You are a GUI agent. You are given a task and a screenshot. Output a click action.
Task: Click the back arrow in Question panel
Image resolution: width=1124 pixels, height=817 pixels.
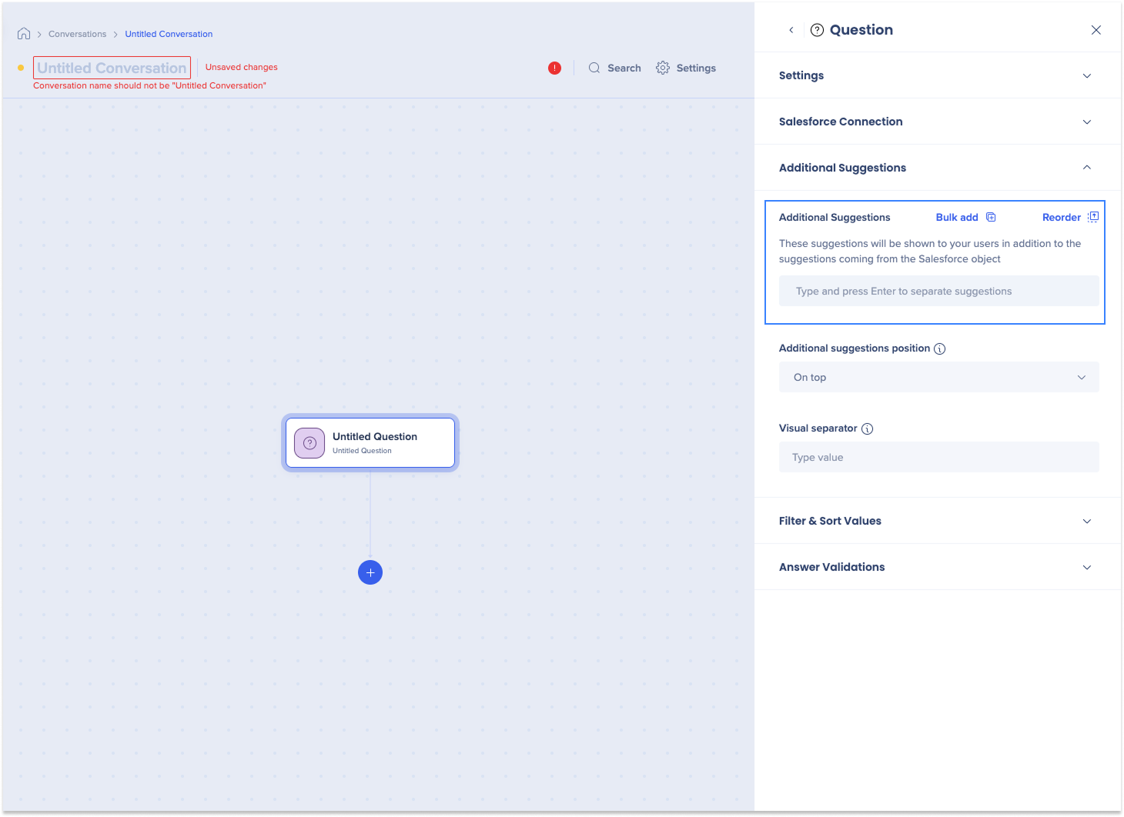coord(791,30)
